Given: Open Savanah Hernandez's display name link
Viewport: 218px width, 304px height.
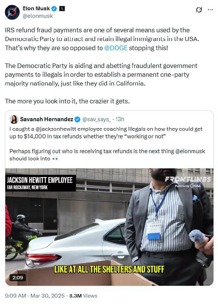Looking at the screenshot, I should pos(47,119).
